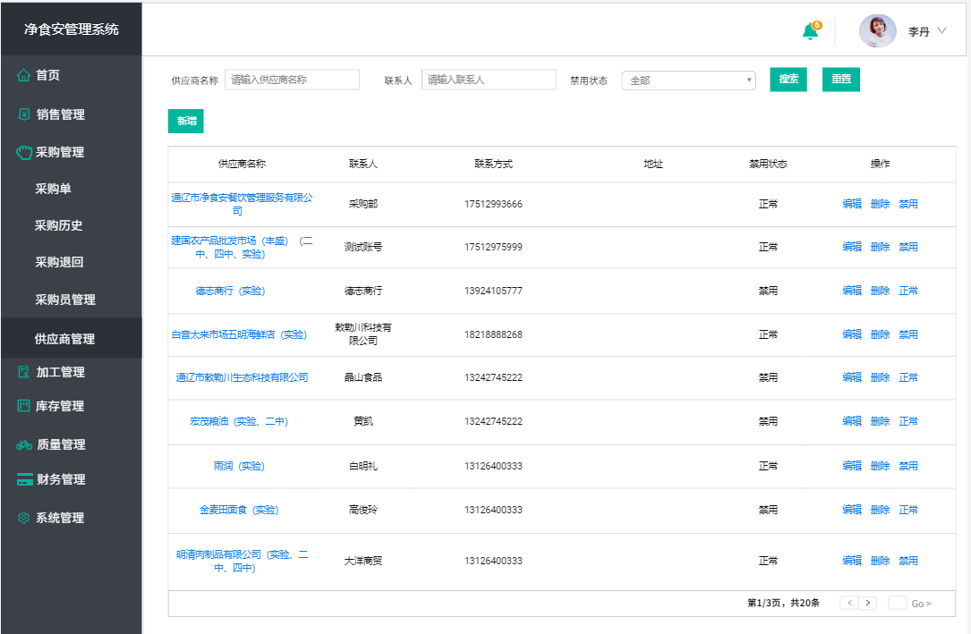Click the user avatar photo
The width and height of the screenshot is (971, 634).
(878, 31)
